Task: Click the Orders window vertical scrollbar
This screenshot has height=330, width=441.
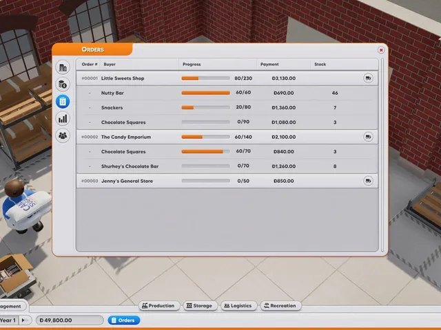Action: tap(382, 155)
